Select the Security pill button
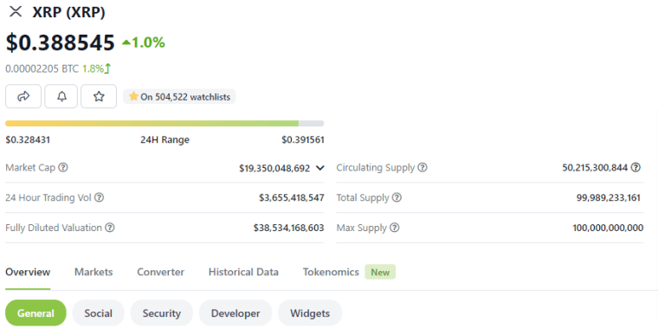The image size is (658, 335). click(162, 313)
